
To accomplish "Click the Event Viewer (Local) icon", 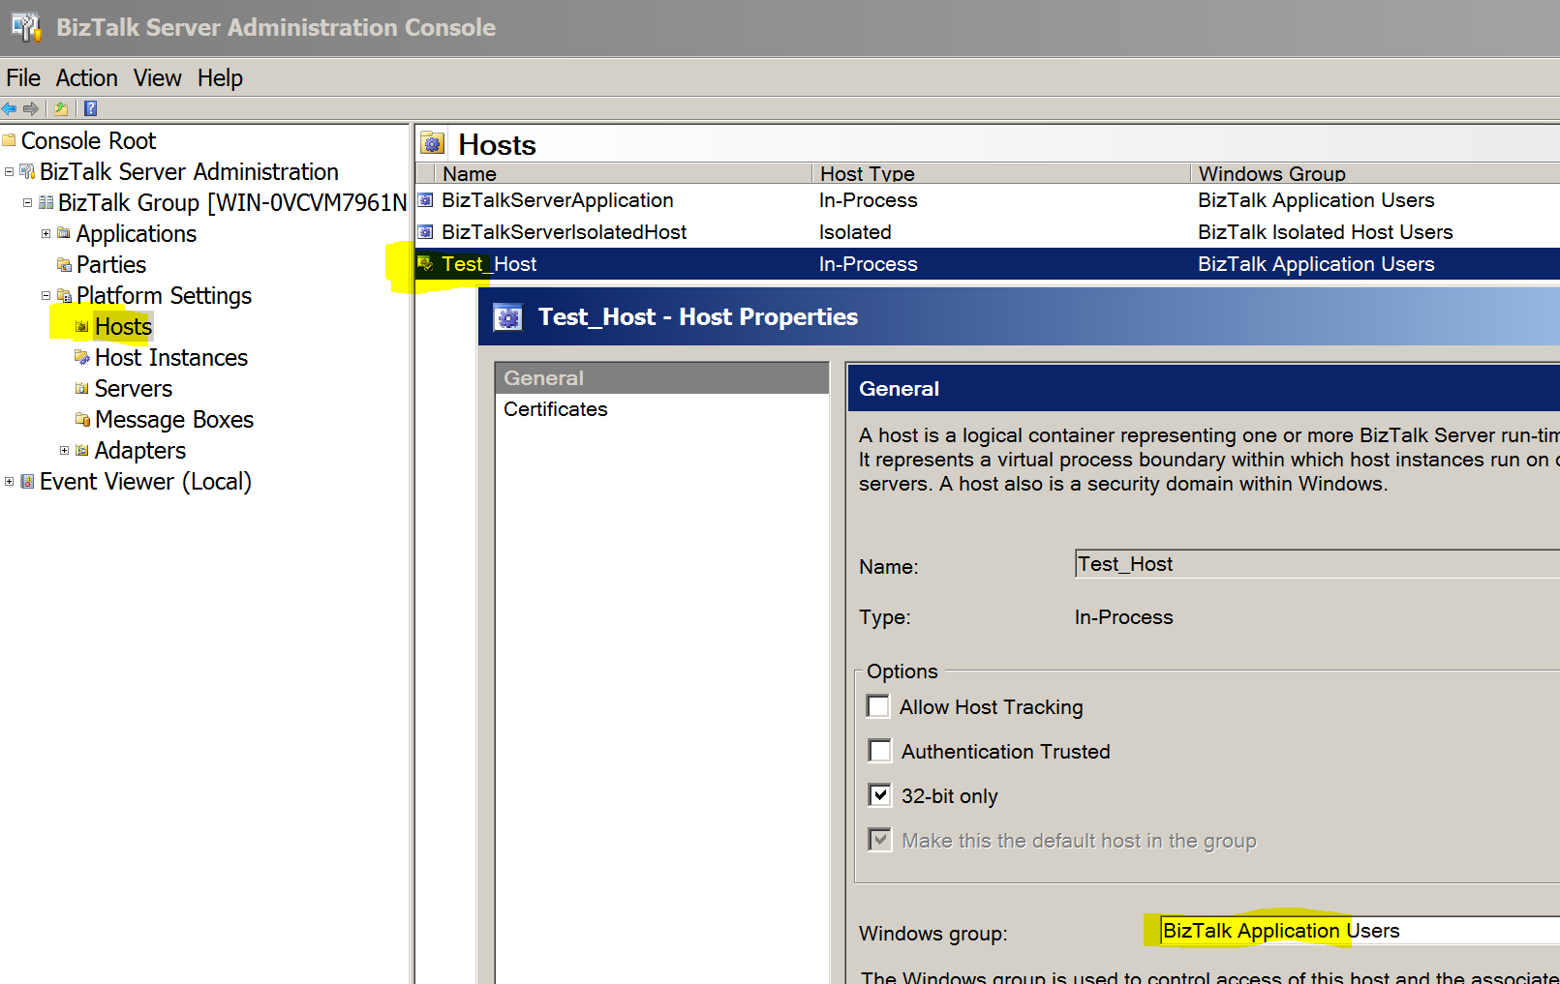I will tap(27, 481).
